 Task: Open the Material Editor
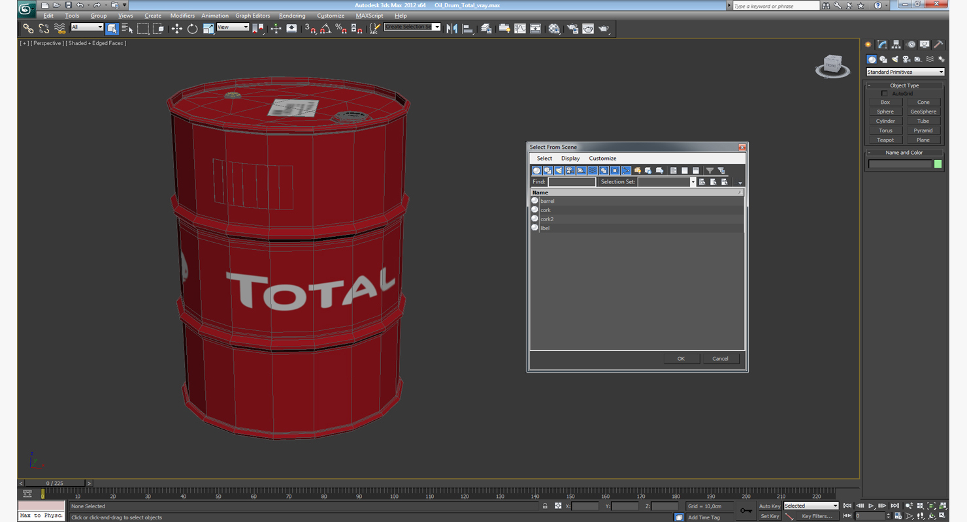tap(554, 29)
